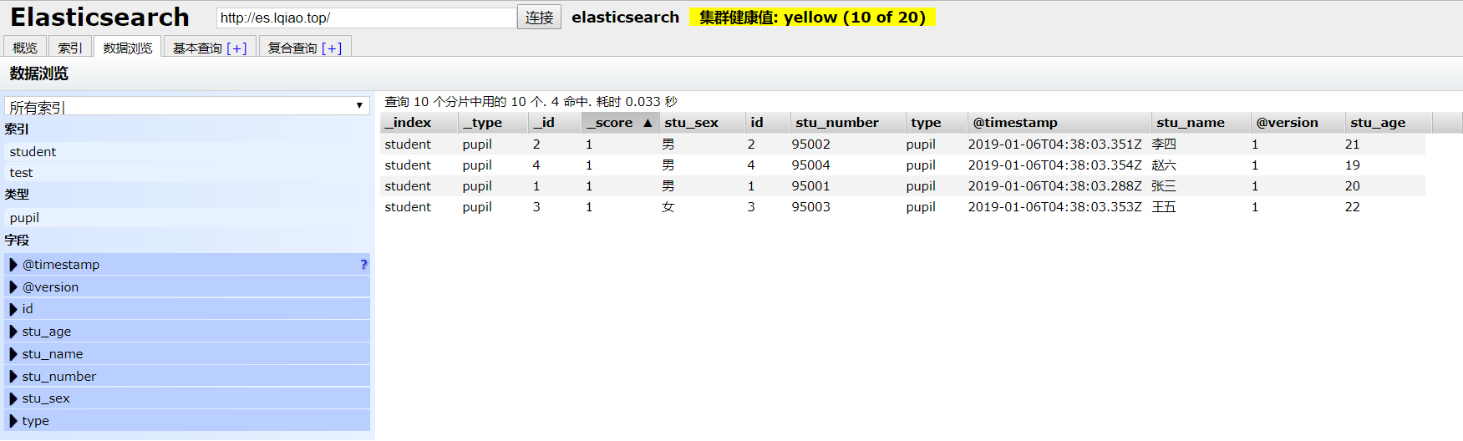Open the 索引 tab
The width and height of the screenshot is (1463, 441).
[x=70, y=48]
